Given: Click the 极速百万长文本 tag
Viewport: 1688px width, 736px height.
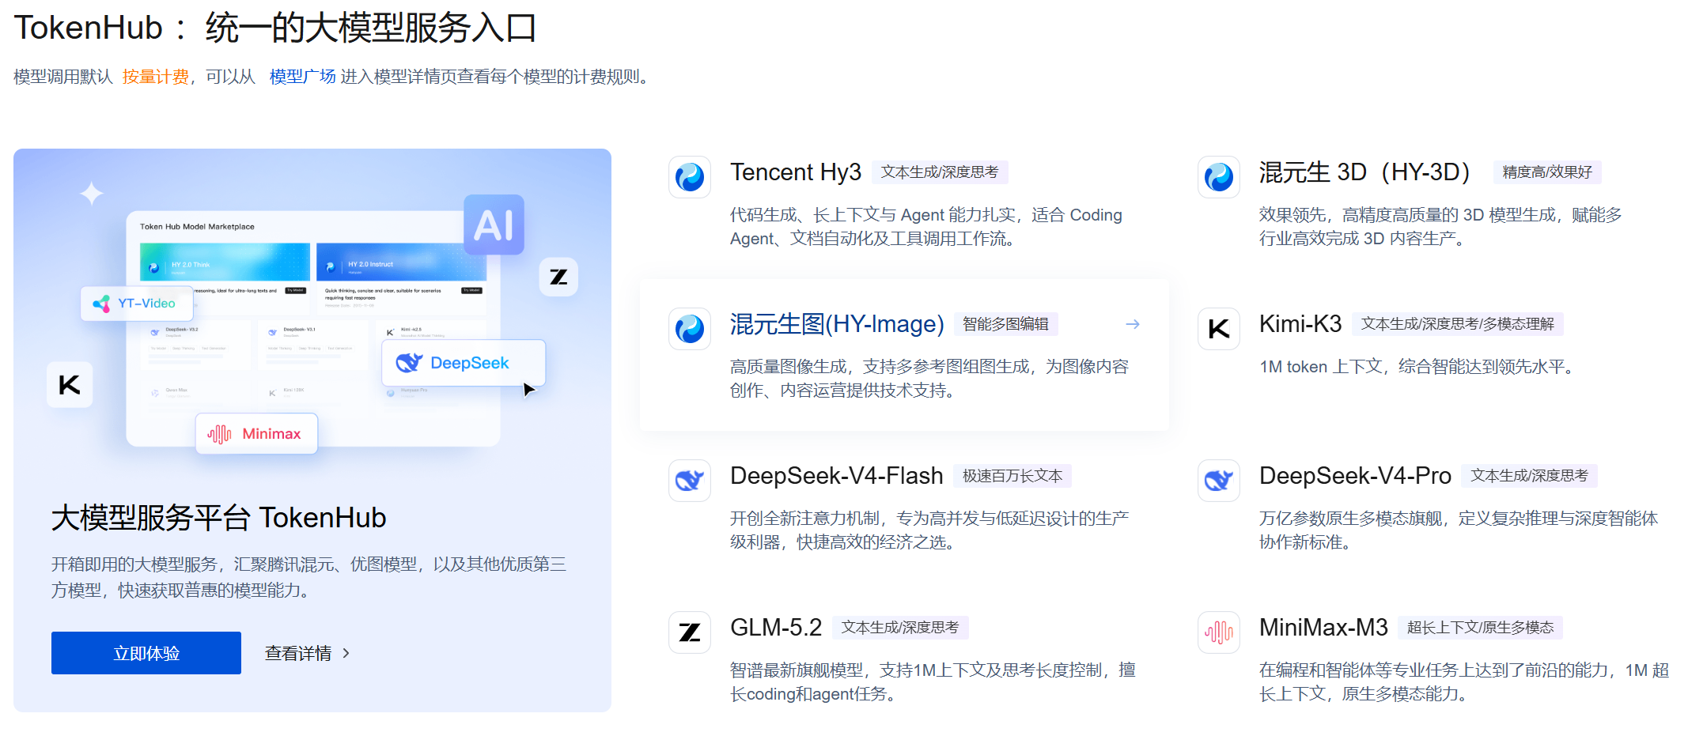Looking at the screenshot, I should pyautogui.click(x=1012, y=476).
